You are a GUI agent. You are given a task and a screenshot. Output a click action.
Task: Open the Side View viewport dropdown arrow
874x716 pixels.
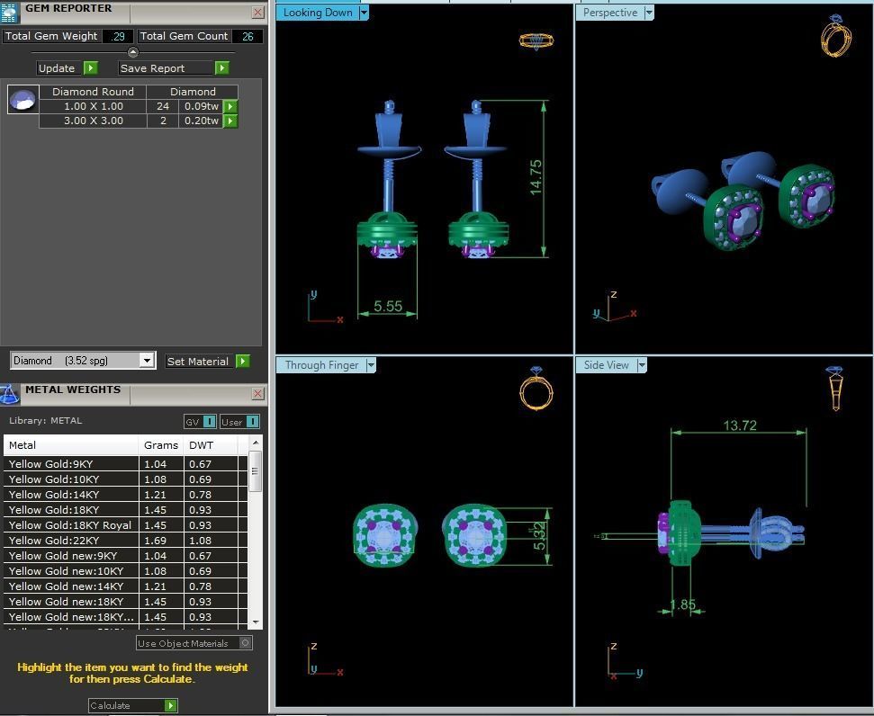coord(642,365)
